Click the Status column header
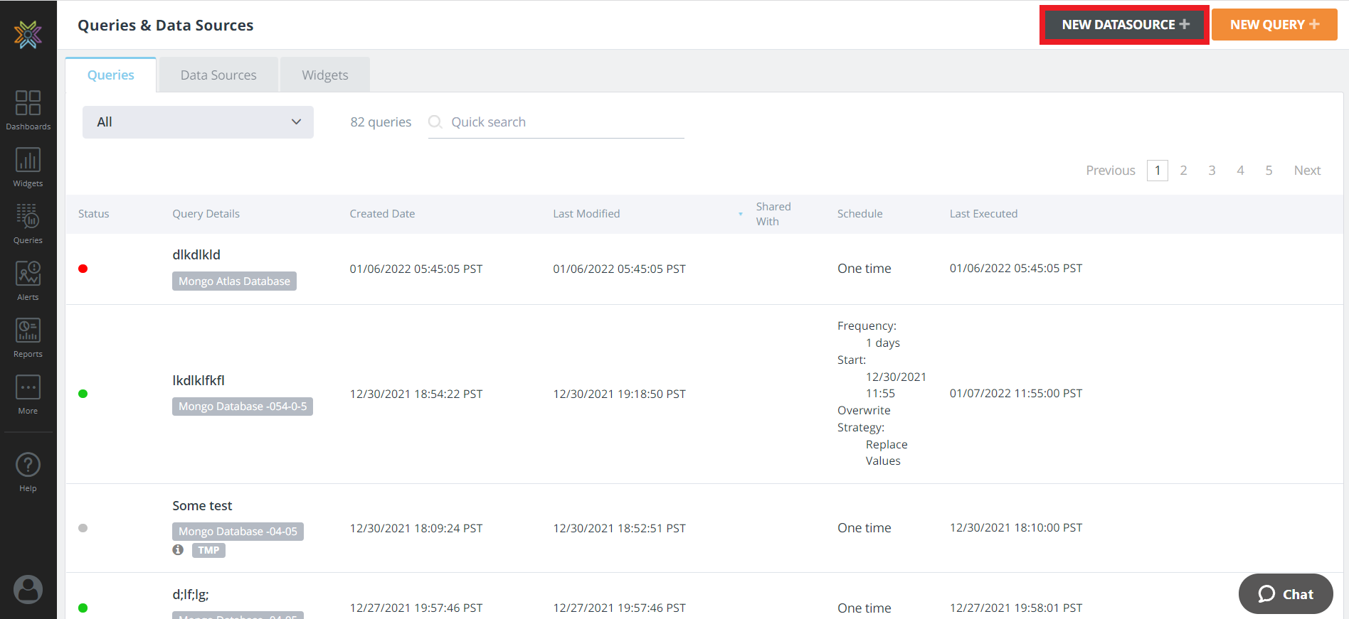1349x619 pixels. tap(93, 214)
